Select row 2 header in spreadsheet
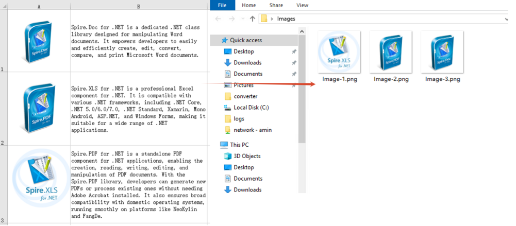 [4, 109]
